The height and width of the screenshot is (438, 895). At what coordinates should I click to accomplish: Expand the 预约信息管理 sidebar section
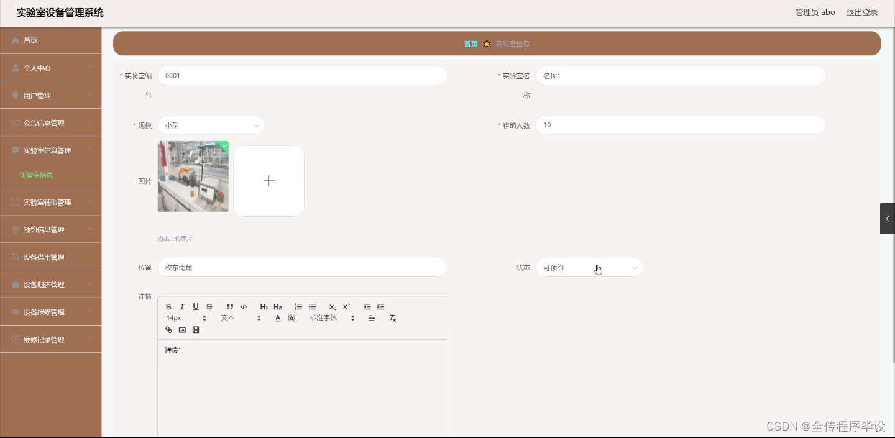pos(50,229)
